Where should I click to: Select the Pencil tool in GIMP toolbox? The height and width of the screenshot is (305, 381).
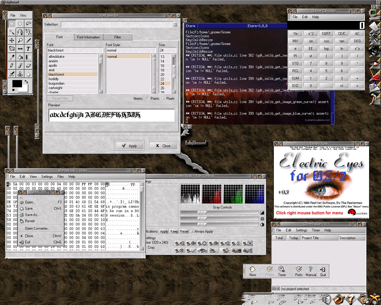coord(12,65)
